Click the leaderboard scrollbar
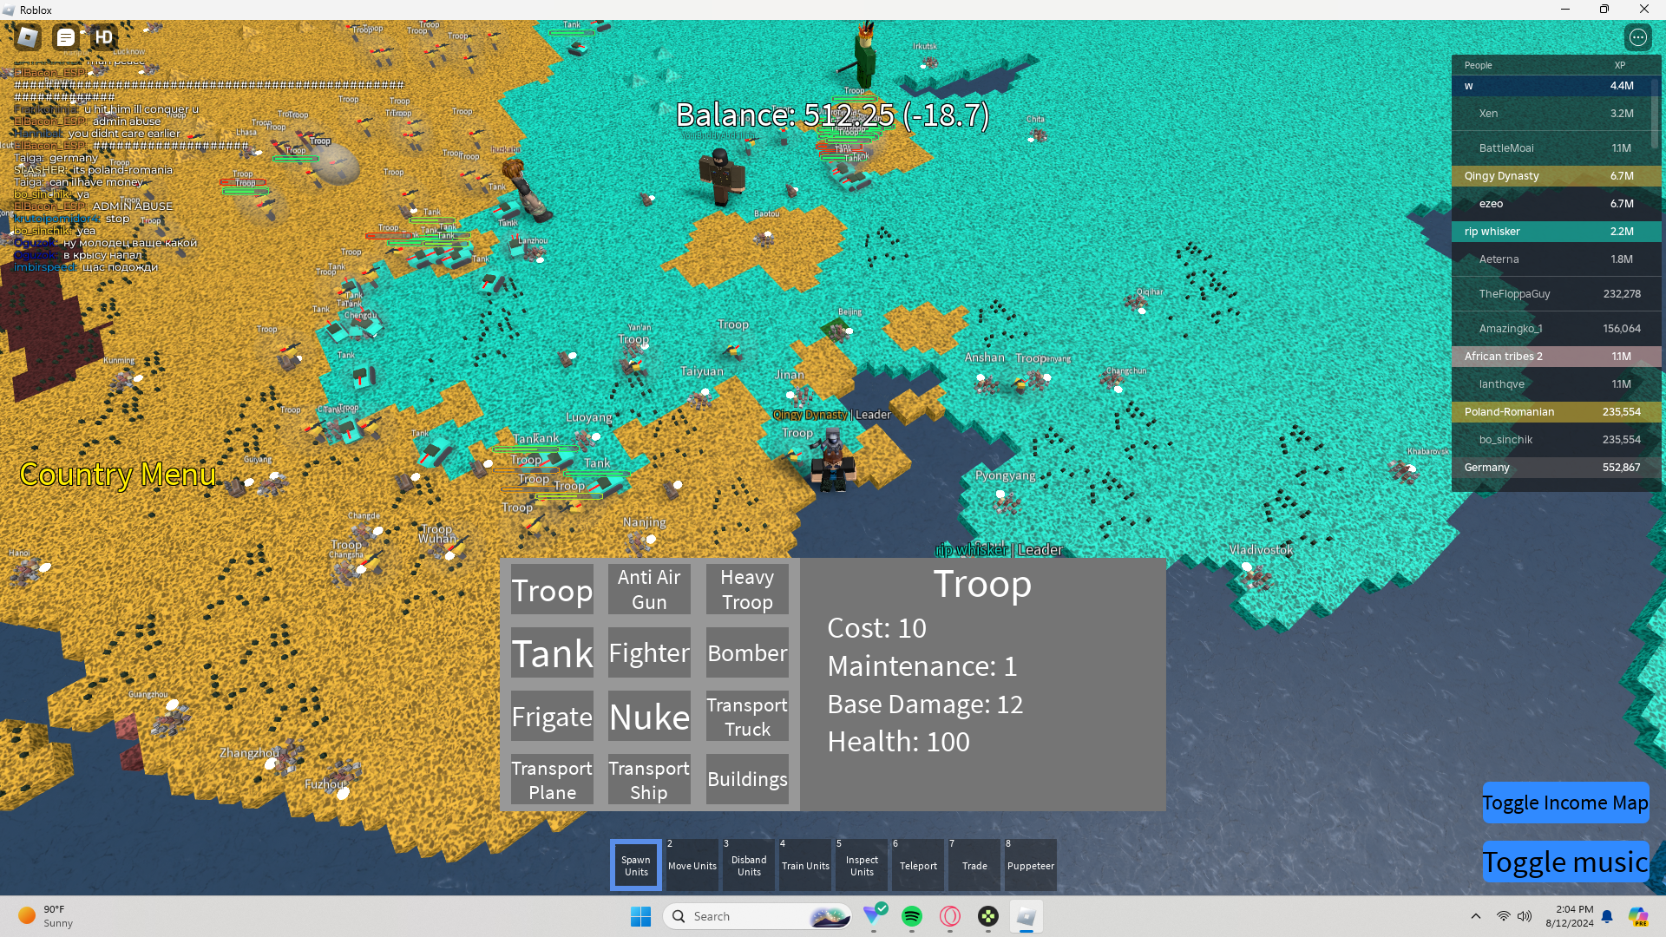1666x937 pixels. click(x=1656, y=113)
